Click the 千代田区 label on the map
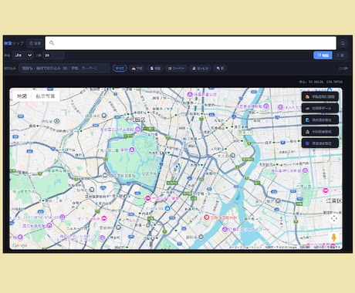The image size is (355, 293). (x=135, y=120)
